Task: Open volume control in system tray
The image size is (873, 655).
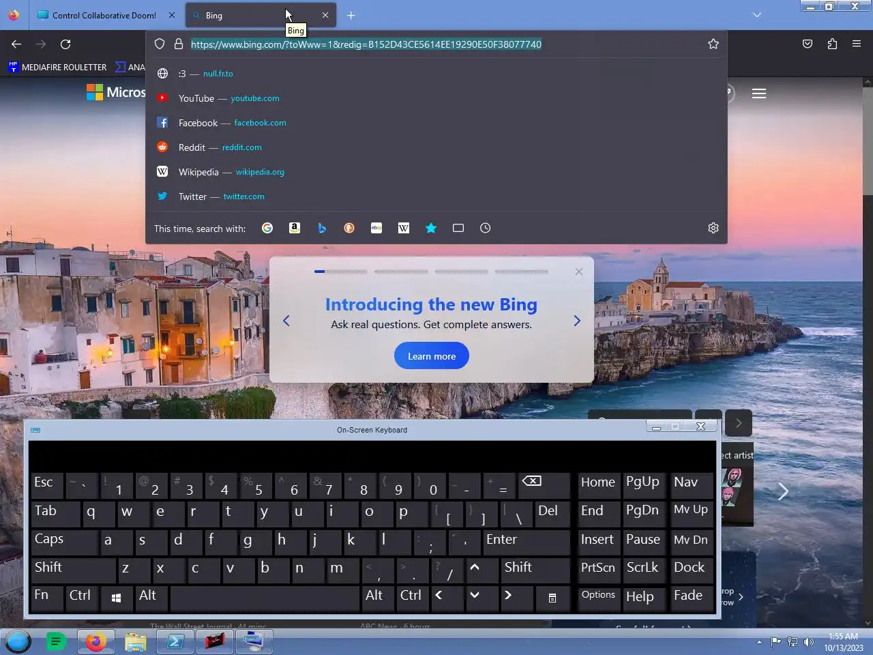Action: click(x=809, y=641)
